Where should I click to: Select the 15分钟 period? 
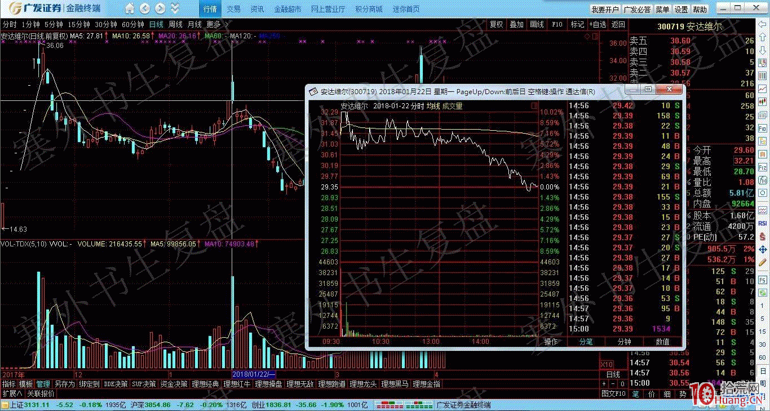(79, 25)
